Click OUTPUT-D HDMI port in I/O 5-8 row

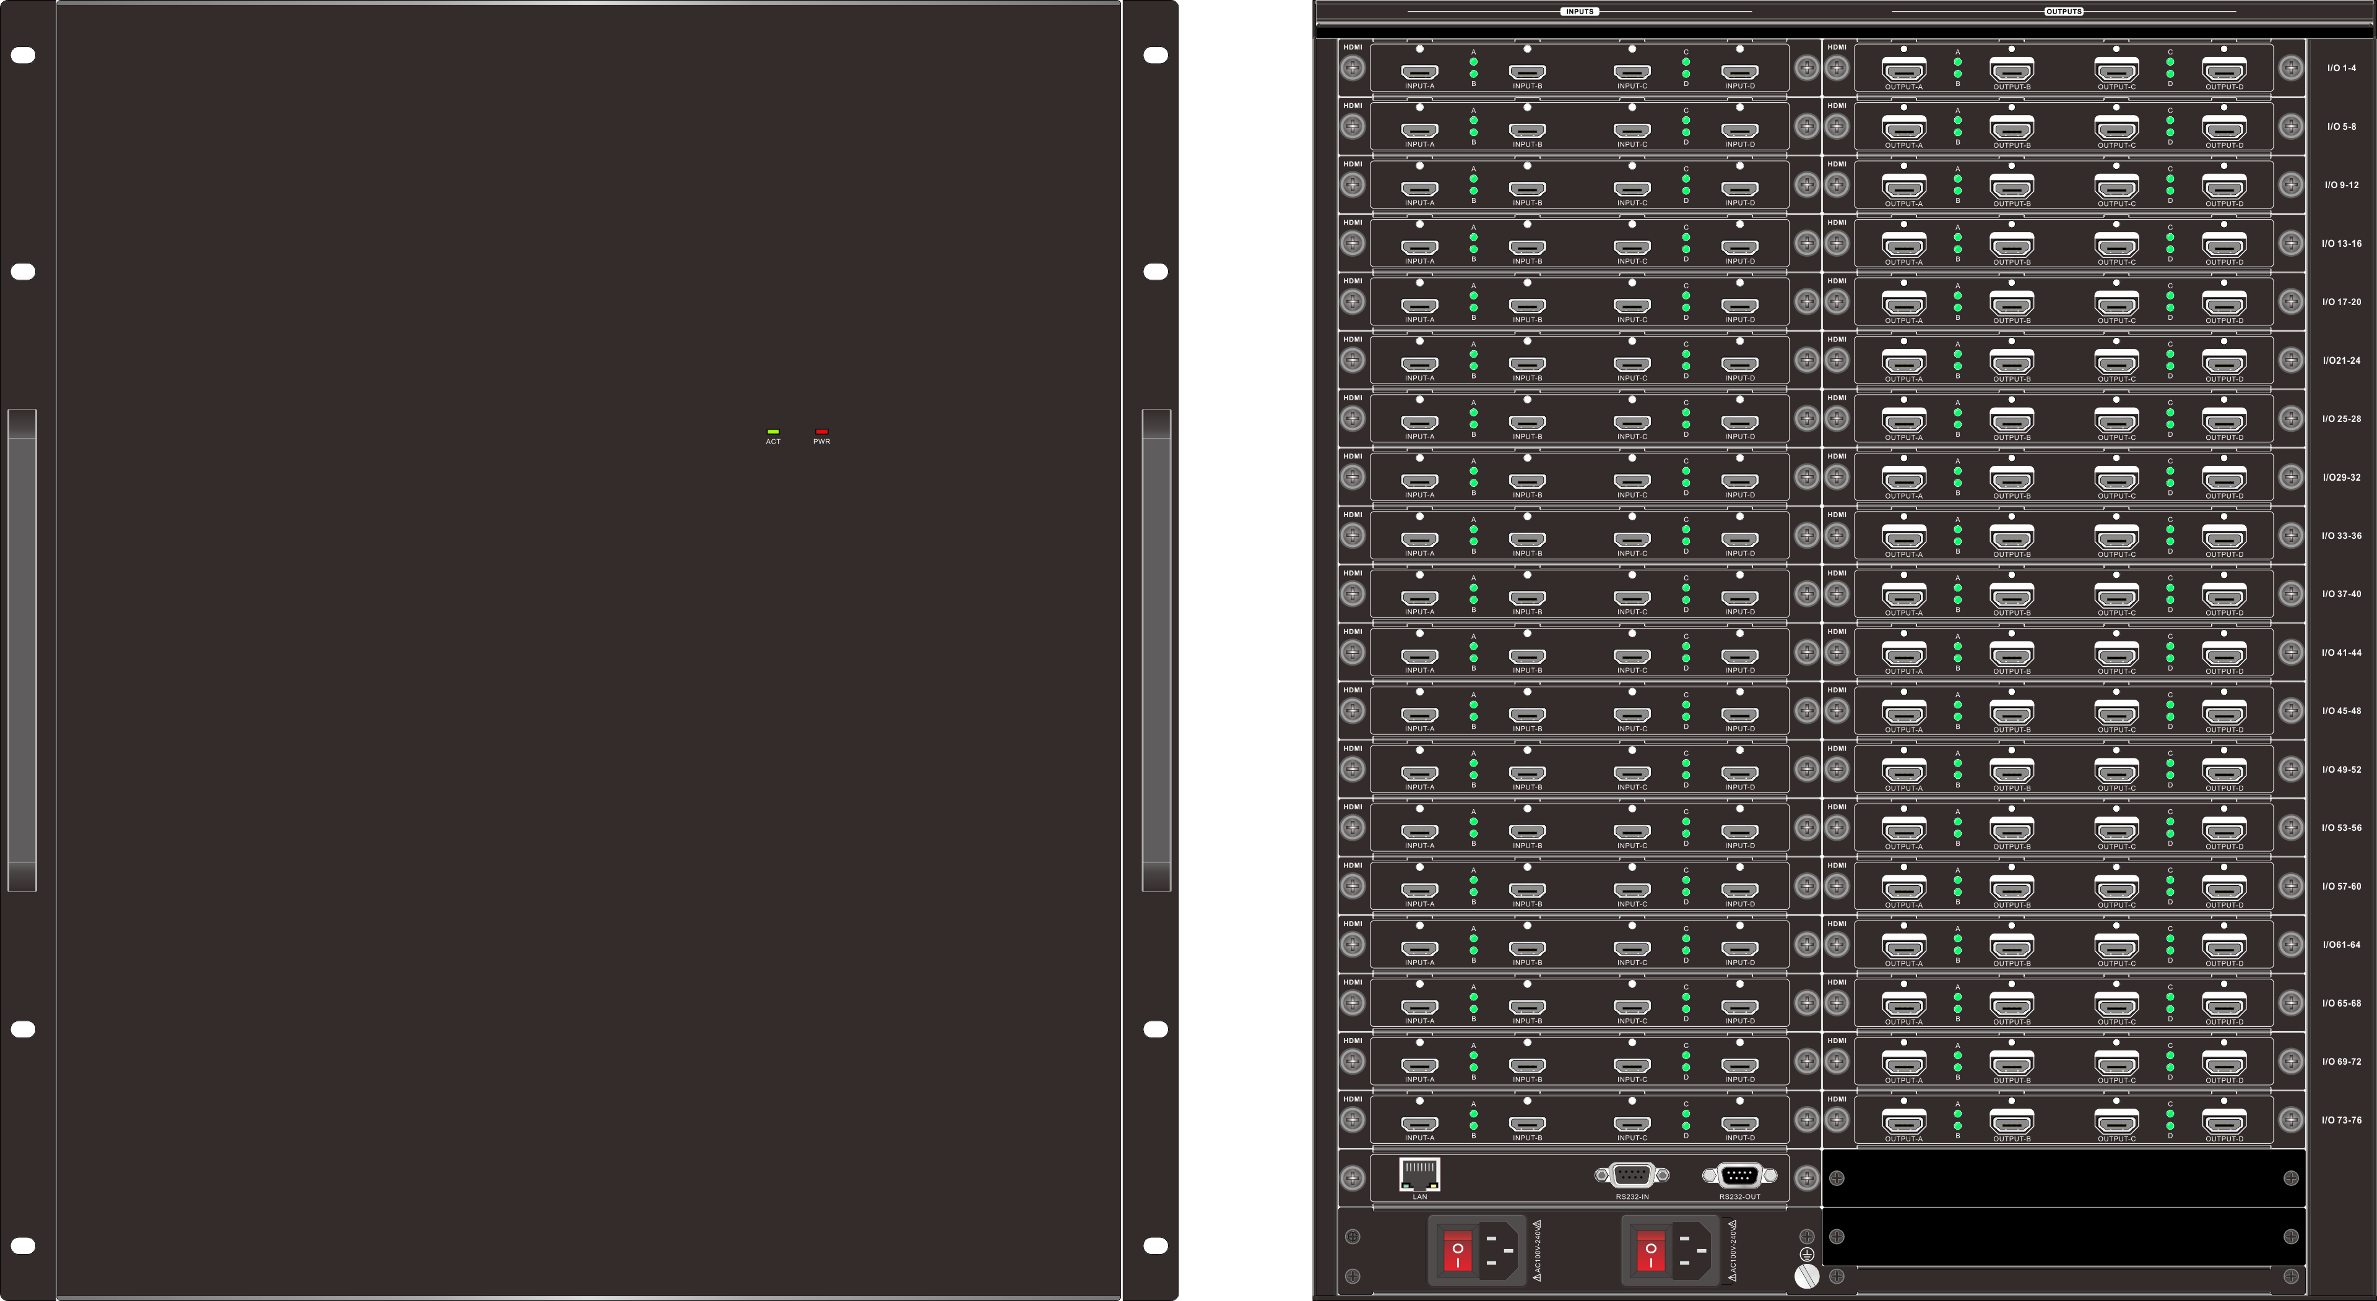(2224, 128)
